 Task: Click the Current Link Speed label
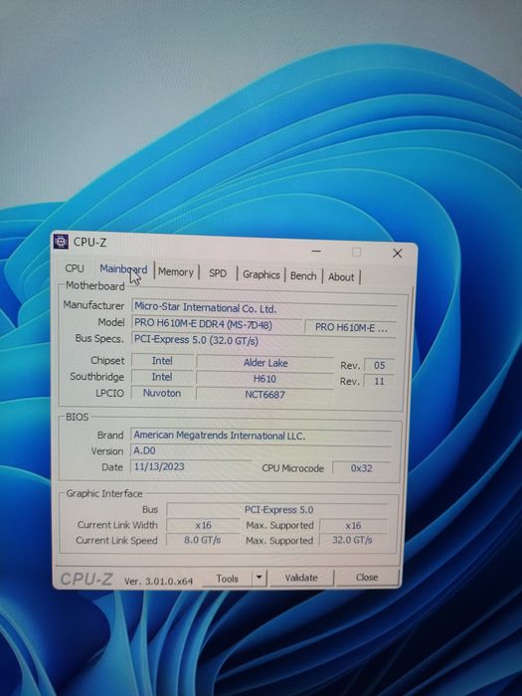click(116, 540)
